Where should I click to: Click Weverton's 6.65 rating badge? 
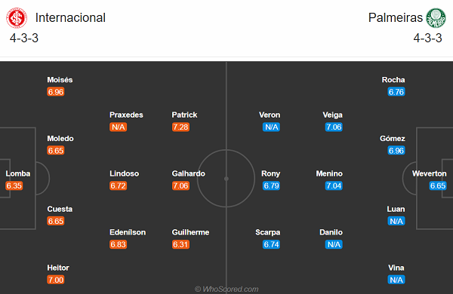click(x=438, y=185)
